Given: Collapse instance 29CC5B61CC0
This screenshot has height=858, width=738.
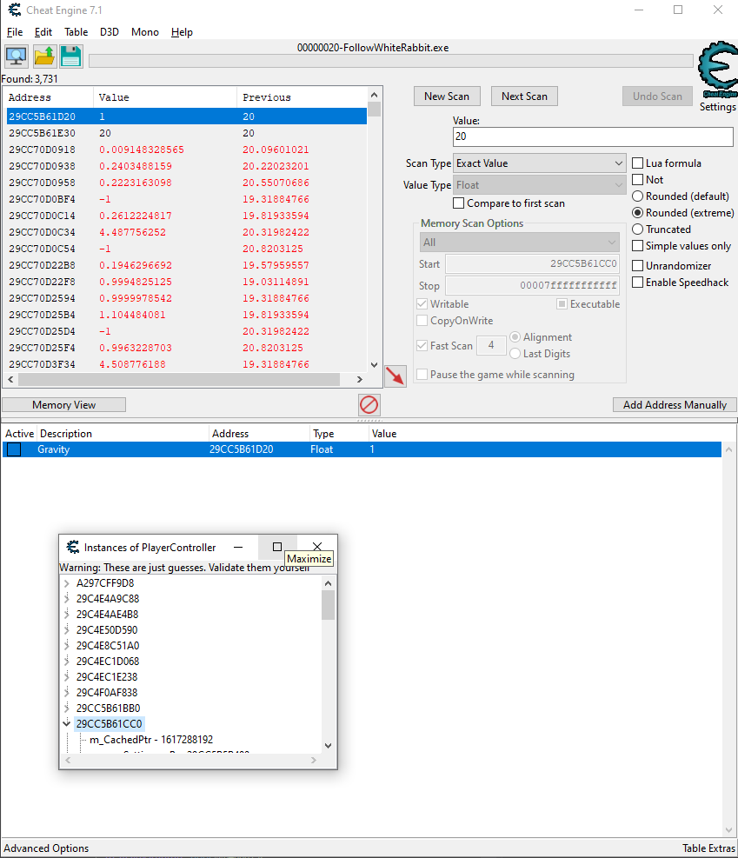Looking at the screenshot, I should [x=67, y=724].
